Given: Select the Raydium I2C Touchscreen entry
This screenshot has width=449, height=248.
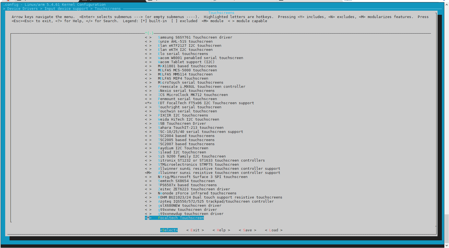Looking at the screenshot, I should pyautogui.click(x=183, y=148).
